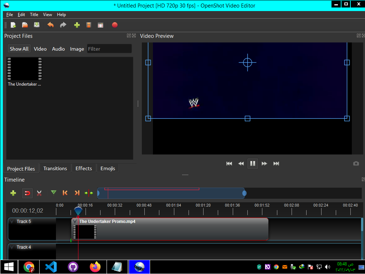Screen dimensions: 365x274
Task: Jump to end of video
Action: [276, 163]
